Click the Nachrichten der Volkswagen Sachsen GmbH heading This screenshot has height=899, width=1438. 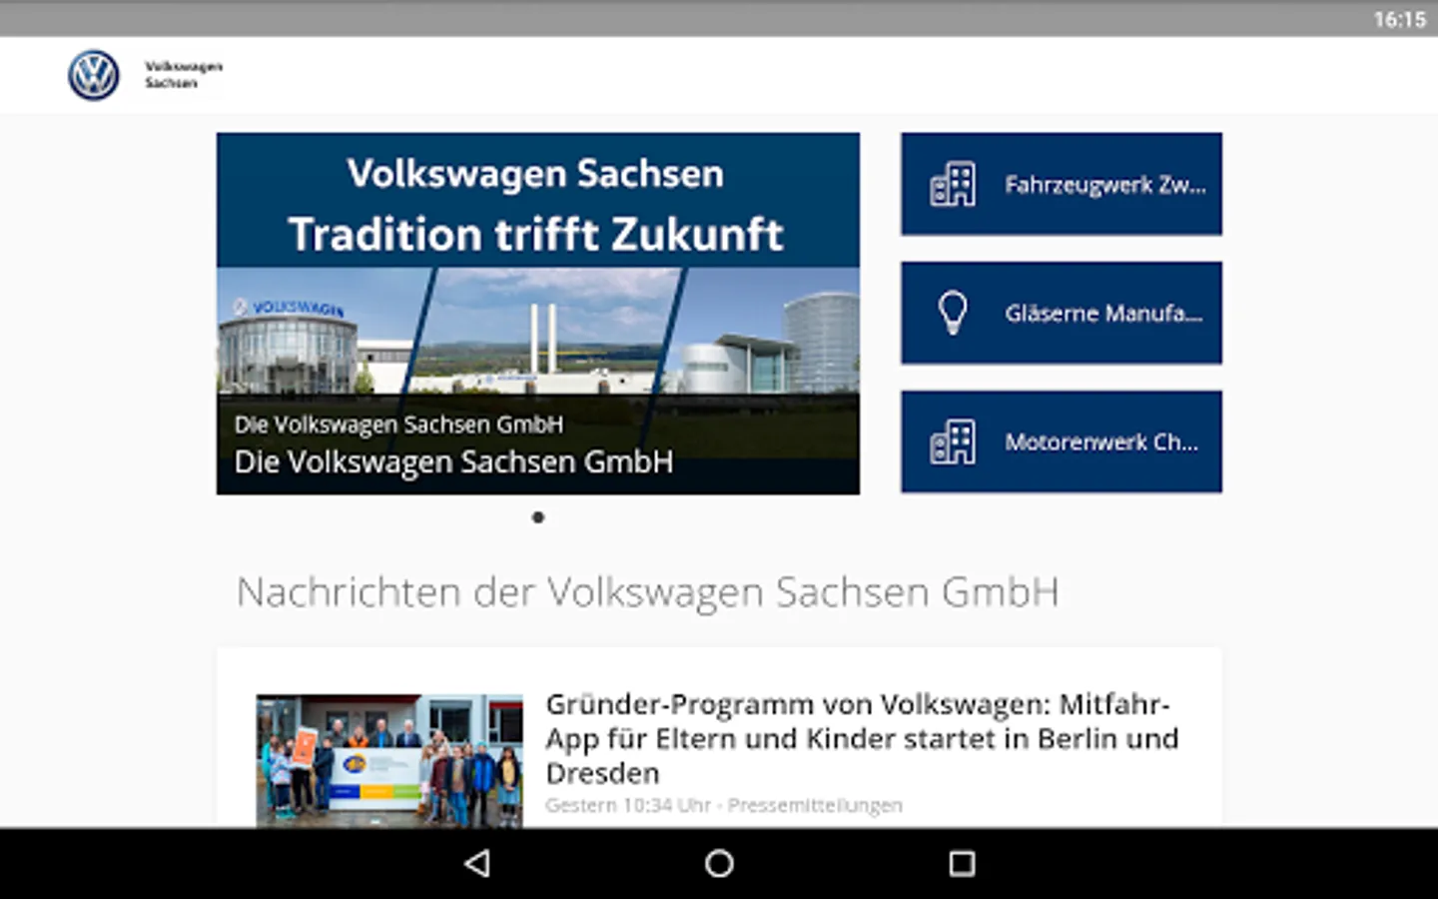pyautogui.click(x=647, y=592)
